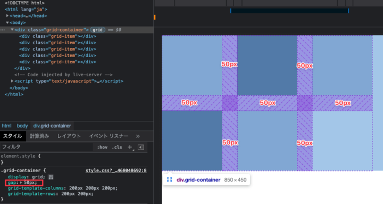Open the grid editor icon beside display: grid
383x204 pixels.
(51, 177)
